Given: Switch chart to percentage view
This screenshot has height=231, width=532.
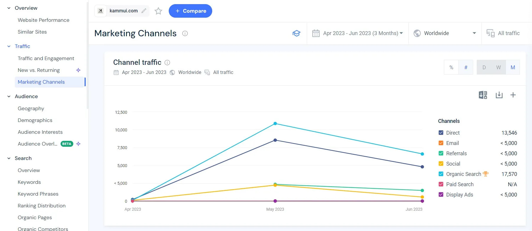Looking at the screenshot, I should point(451,67).
